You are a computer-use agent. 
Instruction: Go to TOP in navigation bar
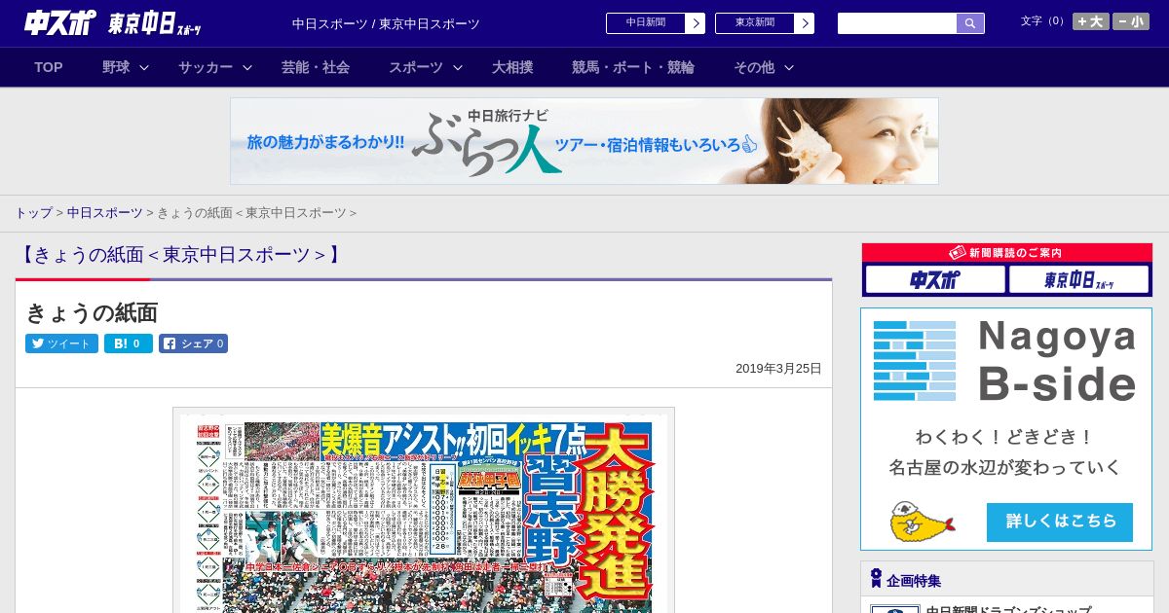49,67
